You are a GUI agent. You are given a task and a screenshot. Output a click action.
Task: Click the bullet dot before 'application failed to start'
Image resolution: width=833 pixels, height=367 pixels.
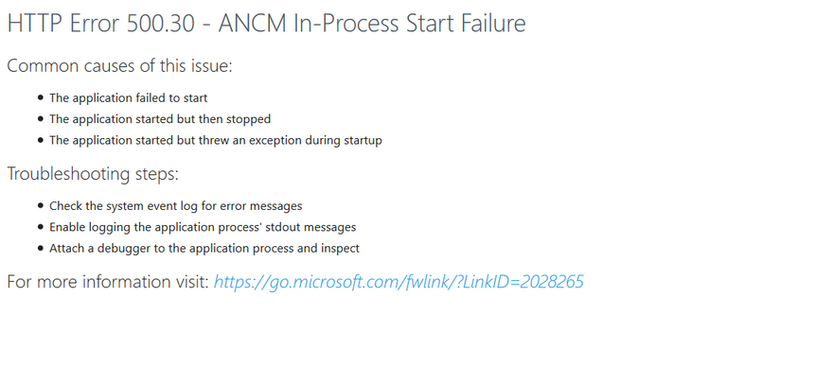41,98
